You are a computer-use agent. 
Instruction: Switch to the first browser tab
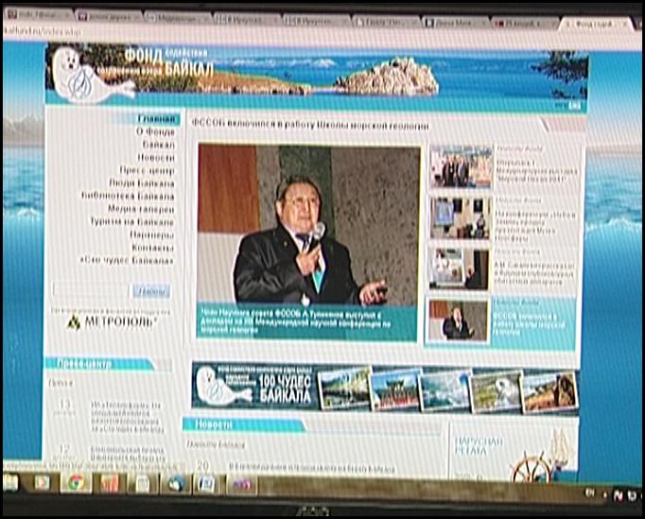click(x=38, y=15)
